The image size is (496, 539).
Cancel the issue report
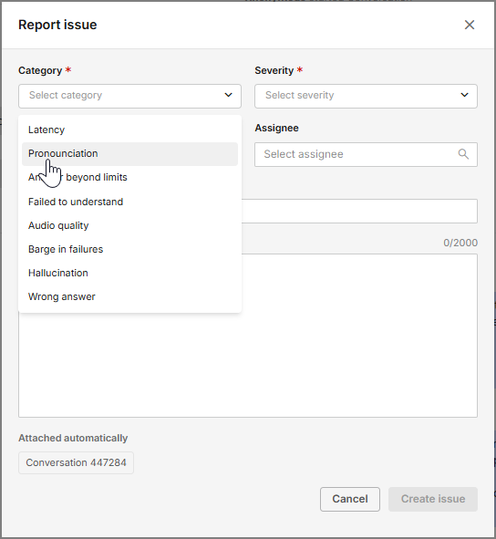tap(350, 499)
